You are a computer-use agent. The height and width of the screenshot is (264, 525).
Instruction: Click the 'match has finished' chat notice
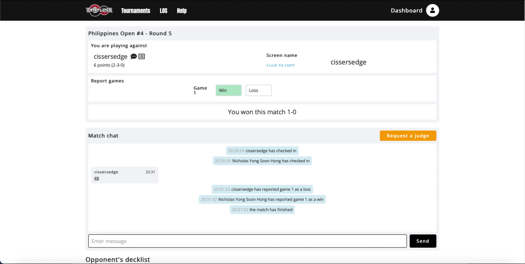coord(262,210)
